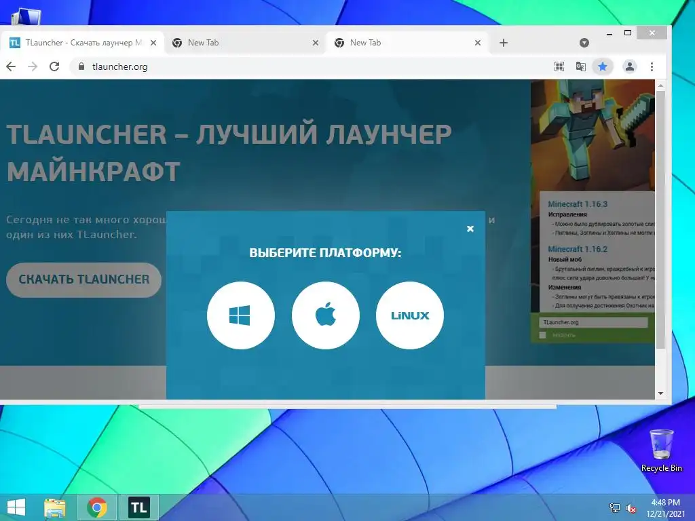Close the TLauncher tab
Screen dimensions: 695x521
[153, 43]
